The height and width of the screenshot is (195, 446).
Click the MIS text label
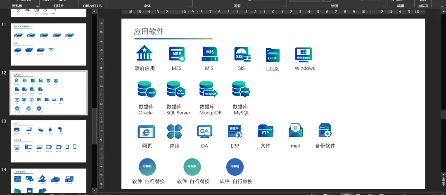[x=209, y=68]
